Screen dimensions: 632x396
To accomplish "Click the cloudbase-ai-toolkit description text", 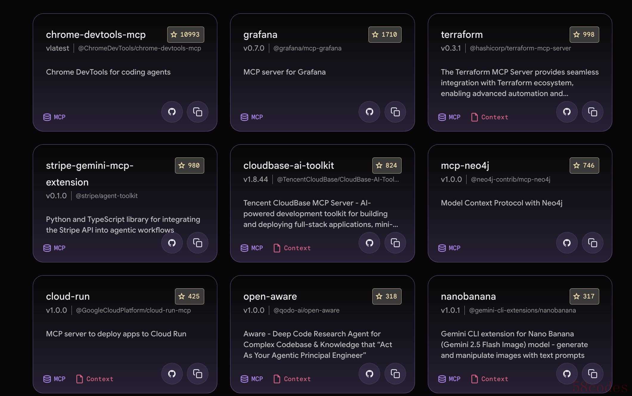I will 320,214.
